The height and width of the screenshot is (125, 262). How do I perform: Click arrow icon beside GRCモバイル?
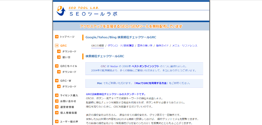coord(57,66)
